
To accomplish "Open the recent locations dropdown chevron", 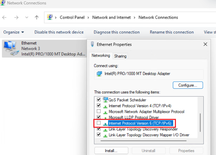I will pos(27,18).
